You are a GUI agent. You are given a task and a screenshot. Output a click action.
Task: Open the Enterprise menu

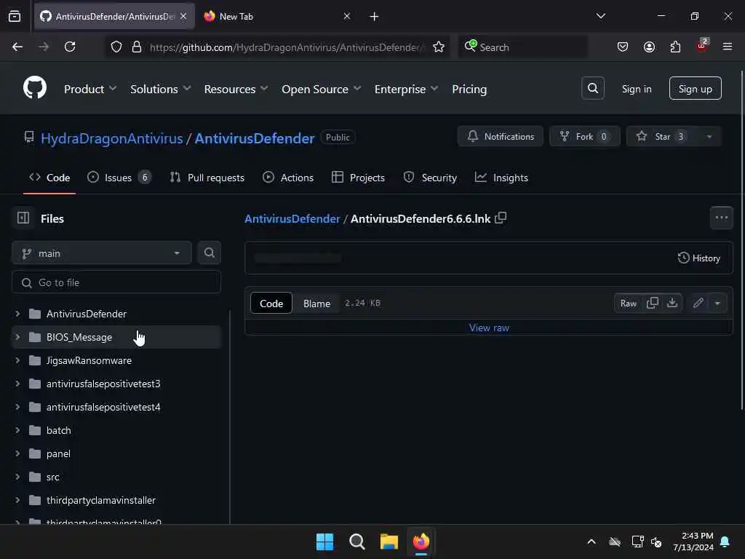(406, 89)
